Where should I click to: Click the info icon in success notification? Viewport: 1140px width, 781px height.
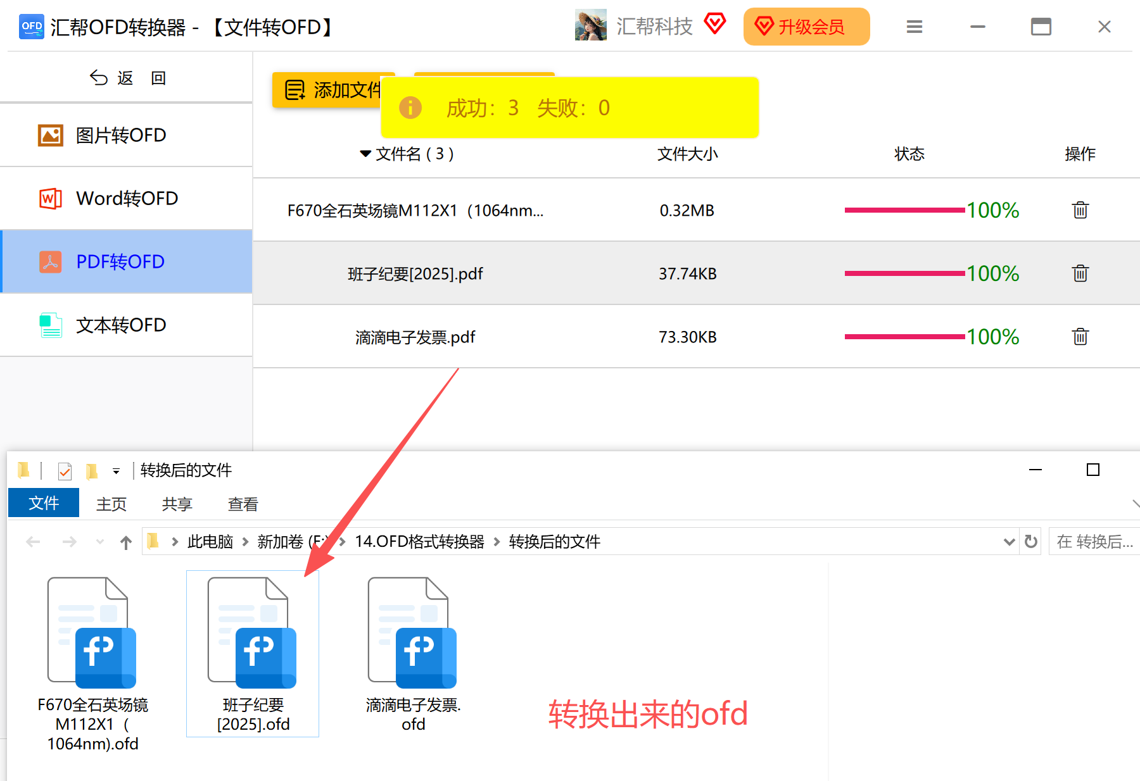tap(410, 108)
